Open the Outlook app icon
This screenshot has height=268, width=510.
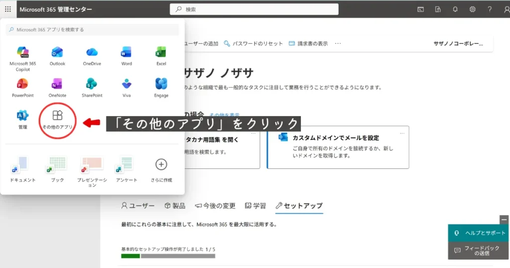pos(57,53)
